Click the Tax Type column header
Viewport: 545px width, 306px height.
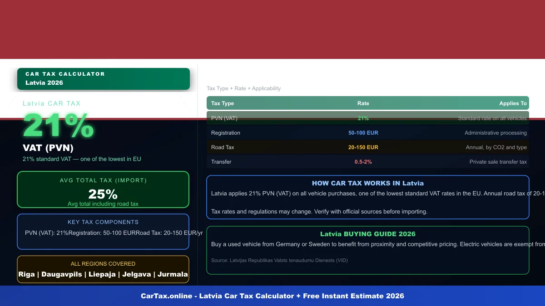(223, 103)
